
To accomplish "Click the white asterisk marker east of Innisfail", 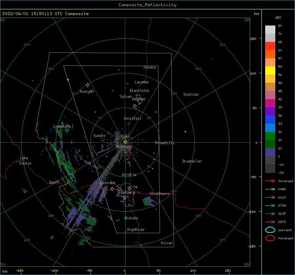I will tap(156, 112).
